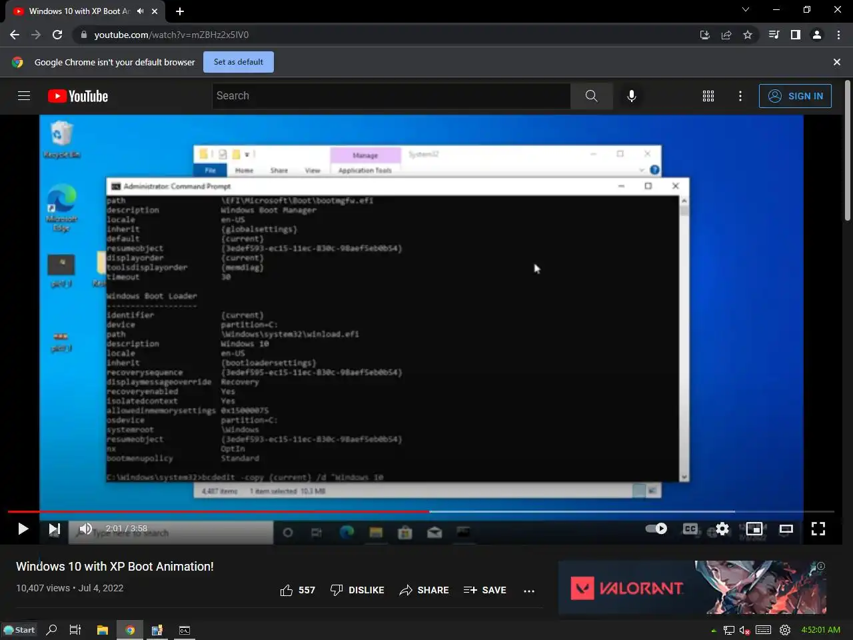Set Chrome as default browser

(x=239, y=62)
